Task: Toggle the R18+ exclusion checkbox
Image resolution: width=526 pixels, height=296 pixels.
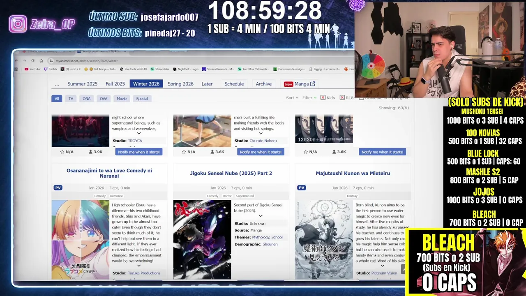Action: coord(342,98)
